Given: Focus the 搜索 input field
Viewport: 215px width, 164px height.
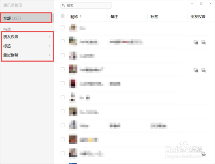Looking at the screenshot, I should [86, 5].
